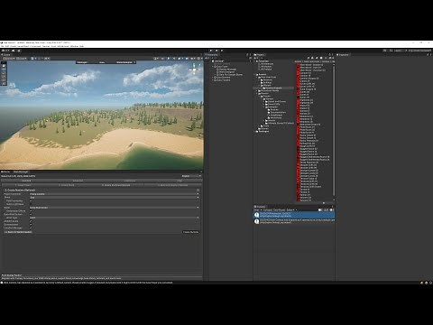Open the Pivot/Center handle position dropdown

[8, 59]
